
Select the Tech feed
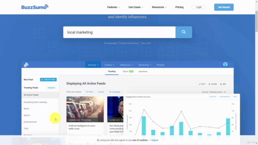26,128
